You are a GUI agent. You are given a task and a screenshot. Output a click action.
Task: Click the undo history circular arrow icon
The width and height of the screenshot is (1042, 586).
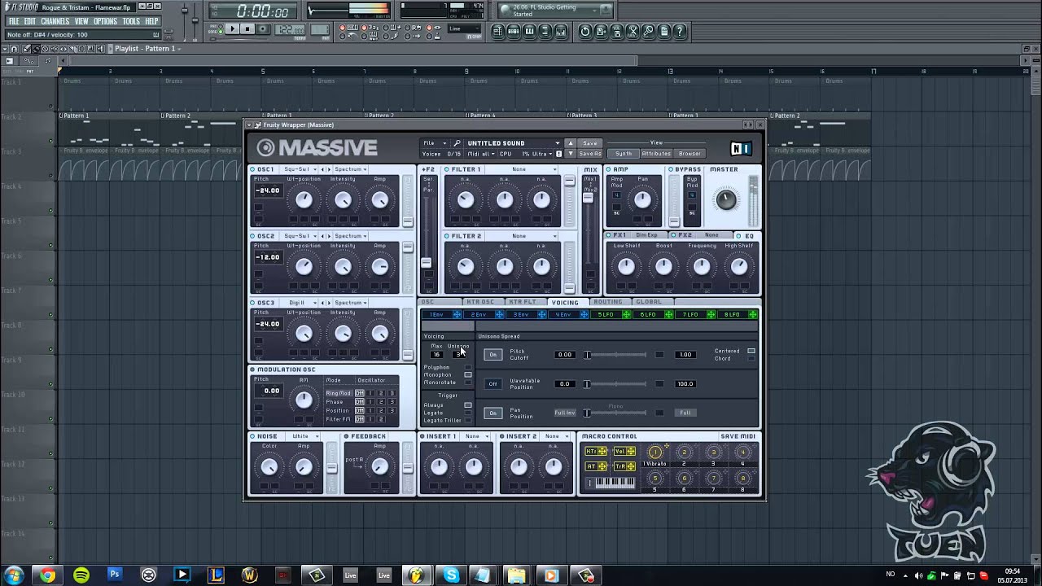(584, 32)
